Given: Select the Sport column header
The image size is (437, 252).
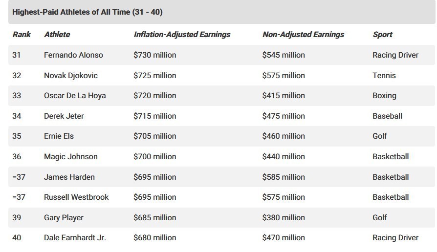Looking at the screenshot, I should click(x=382, y=35).
